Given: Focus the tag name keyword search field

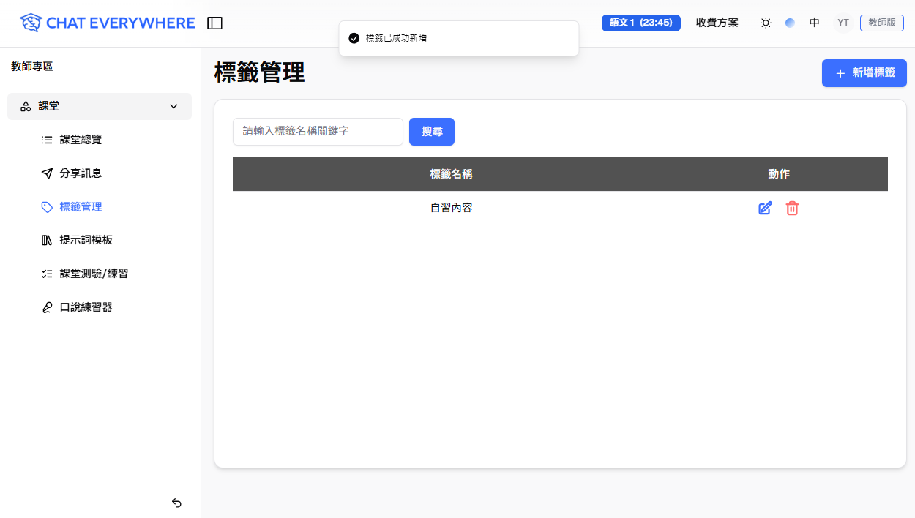Looking at the screenshot, I should 318,132.
